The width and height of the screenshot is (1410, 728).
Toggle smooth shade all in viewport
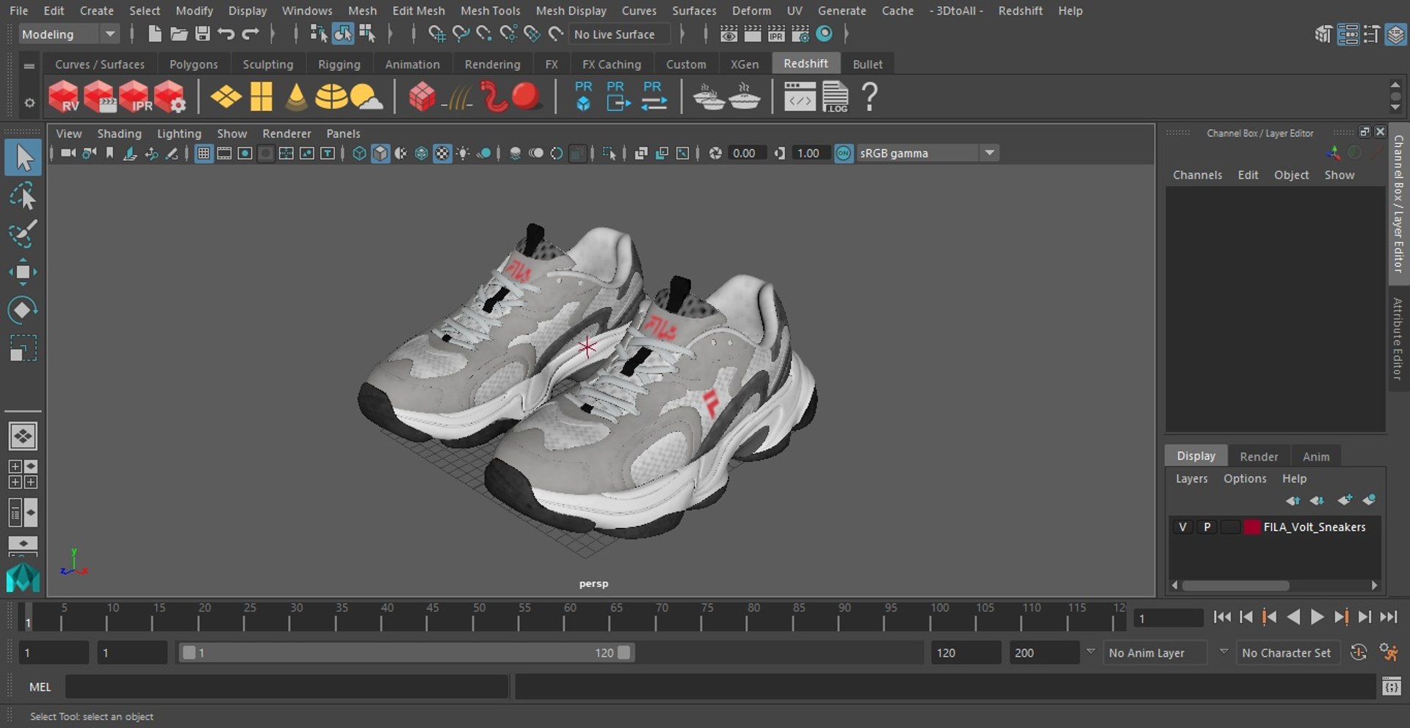pos(380,154)
